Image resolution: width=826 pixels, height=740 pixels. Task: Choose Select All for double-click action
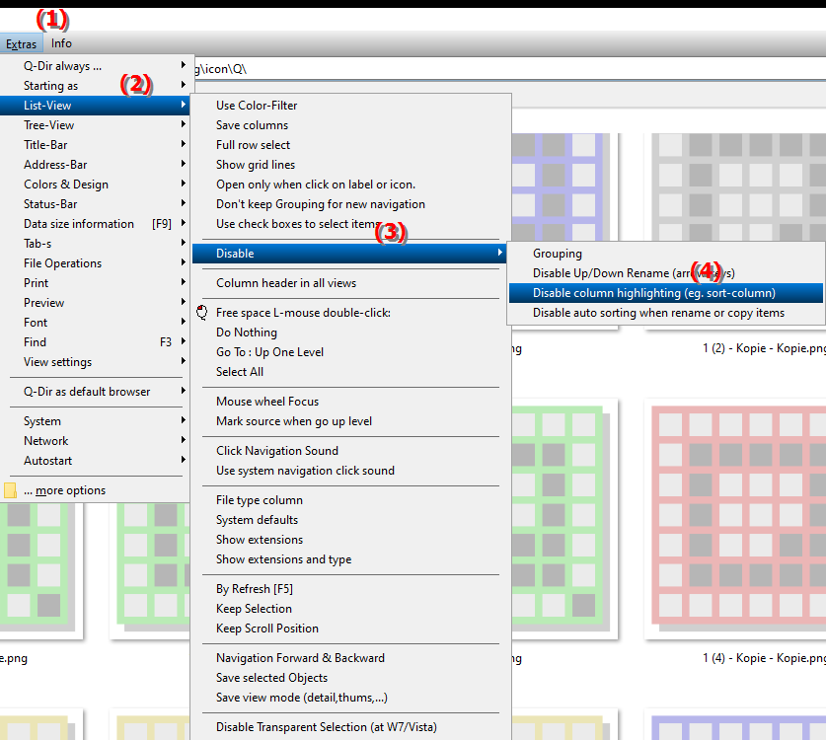351,372
